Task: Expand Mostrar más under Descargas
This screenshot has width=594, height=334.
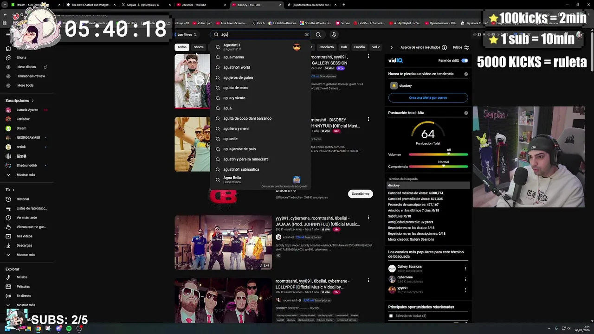Action: [20, 255]
